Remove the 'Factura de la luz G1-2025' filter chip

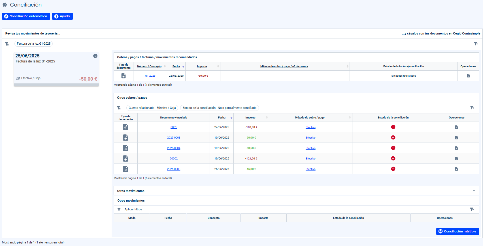tap(33, 44)
